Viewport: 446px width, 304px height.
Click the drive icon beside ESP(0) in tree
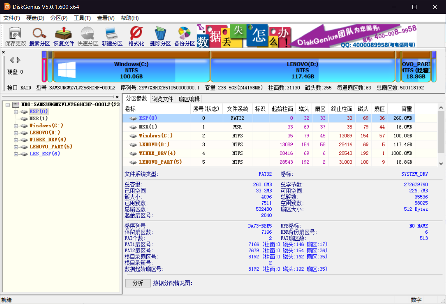click(24, 112)
